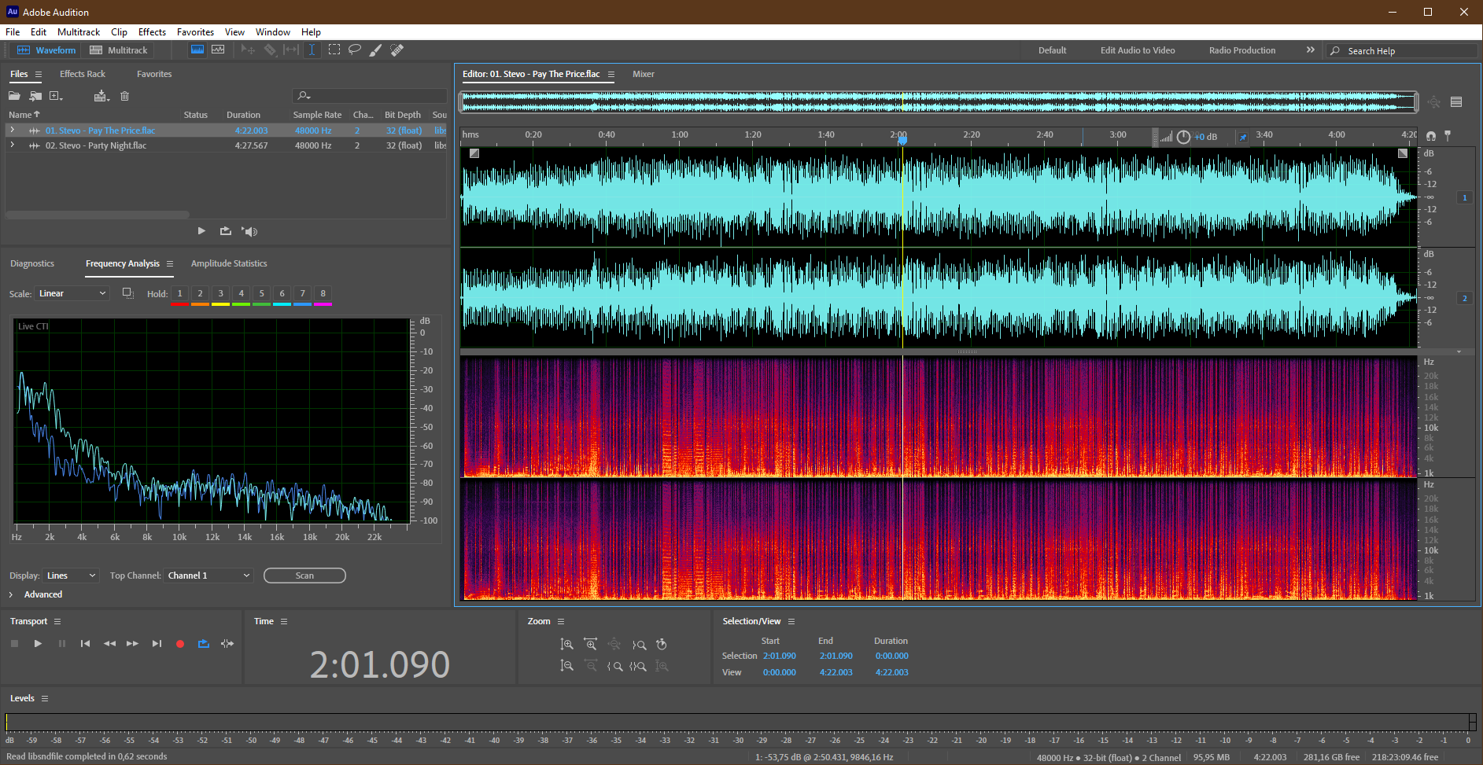
Task: Toggle Auto-Play speaker icon in Files panel
Action: point(249,231)
